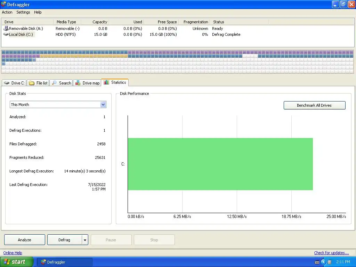Click the bar chart icon on Statistics tab
Image resolution: width=356 pixels, height=267 pixels.
tap(106, 82)
